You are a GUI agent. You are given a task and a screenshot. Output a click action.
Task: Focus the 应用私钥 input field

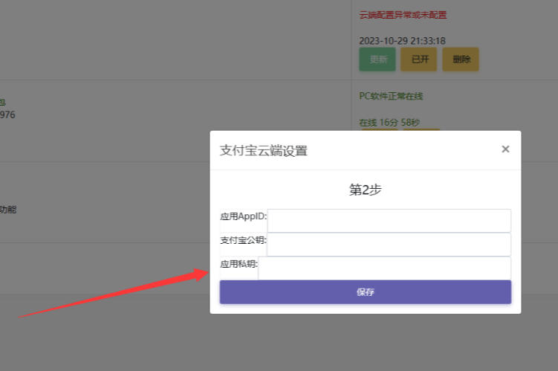click(x=385, y=268)
